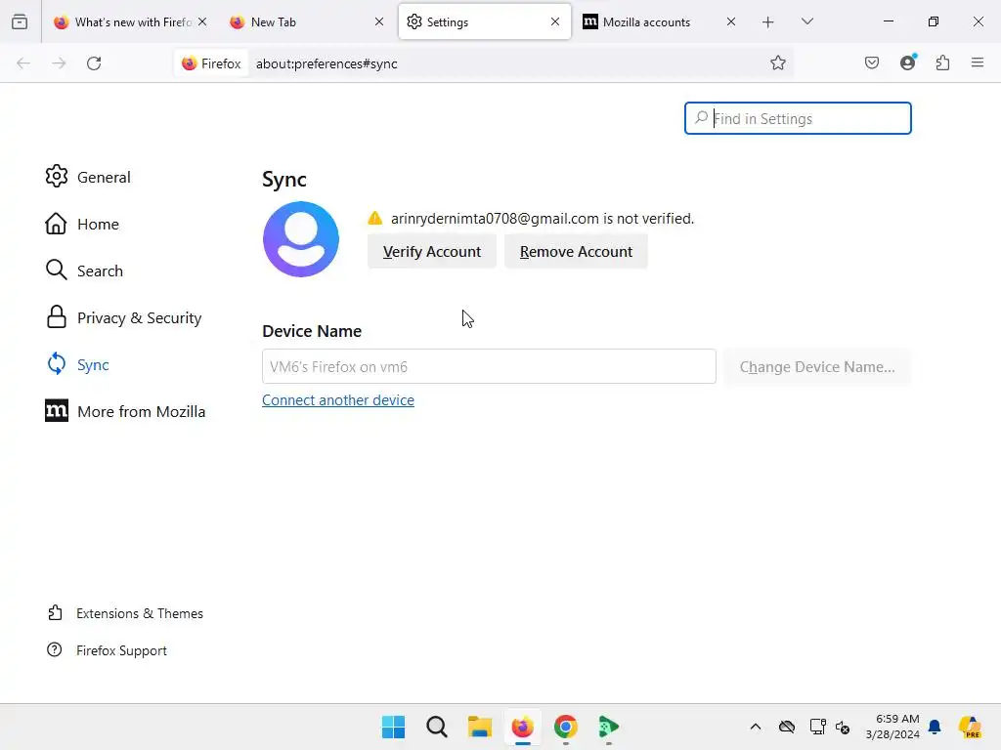The image size is (1001, 750).
Task: Expand the list all tabs chevron
Action: pos(806,21)
